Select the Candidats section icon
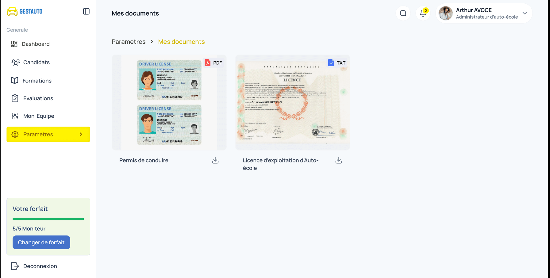This screenshot has height=278, width=550. point(16,62)
